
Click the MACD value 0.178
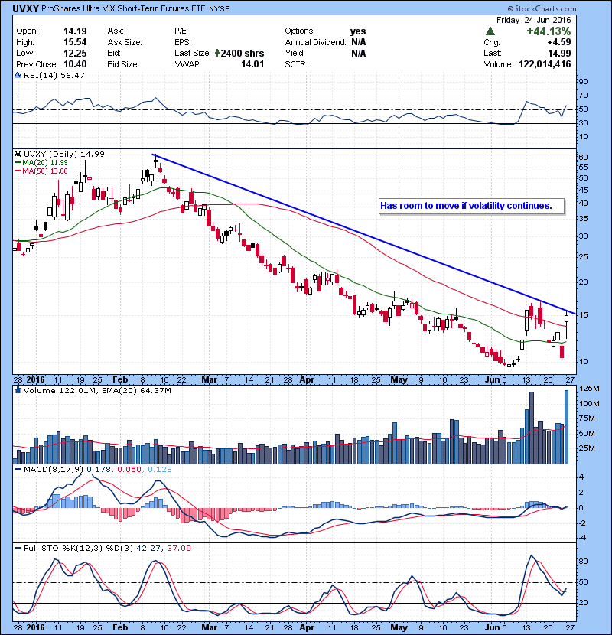[99, 470]
